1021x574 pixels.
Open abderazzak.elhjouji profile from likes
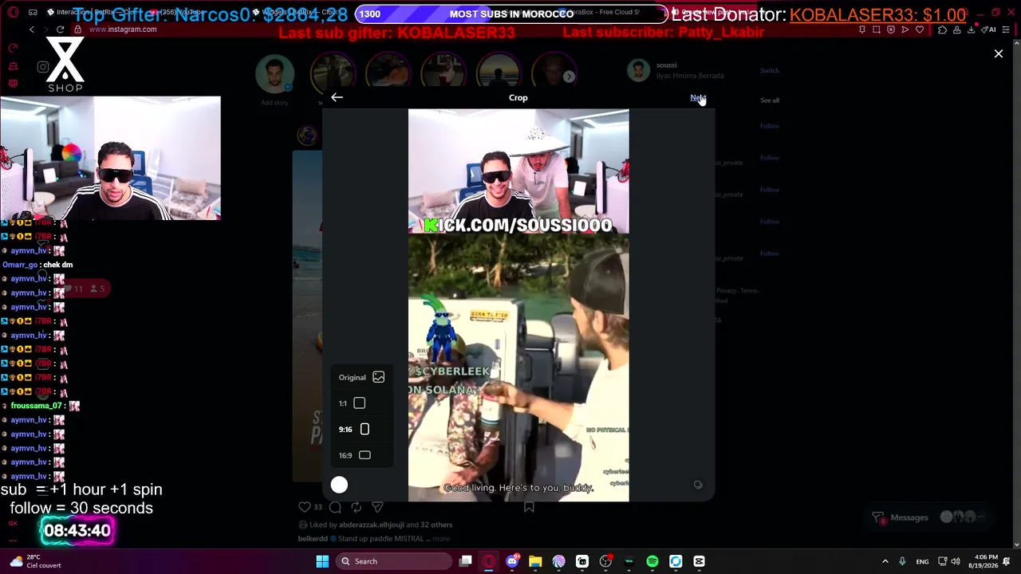(371, 525)
